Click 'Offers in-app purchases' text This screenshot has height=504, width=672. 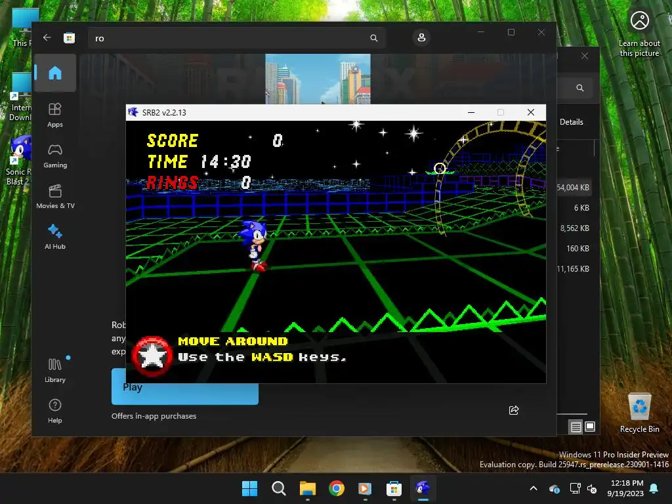click(x=154, y=415)
